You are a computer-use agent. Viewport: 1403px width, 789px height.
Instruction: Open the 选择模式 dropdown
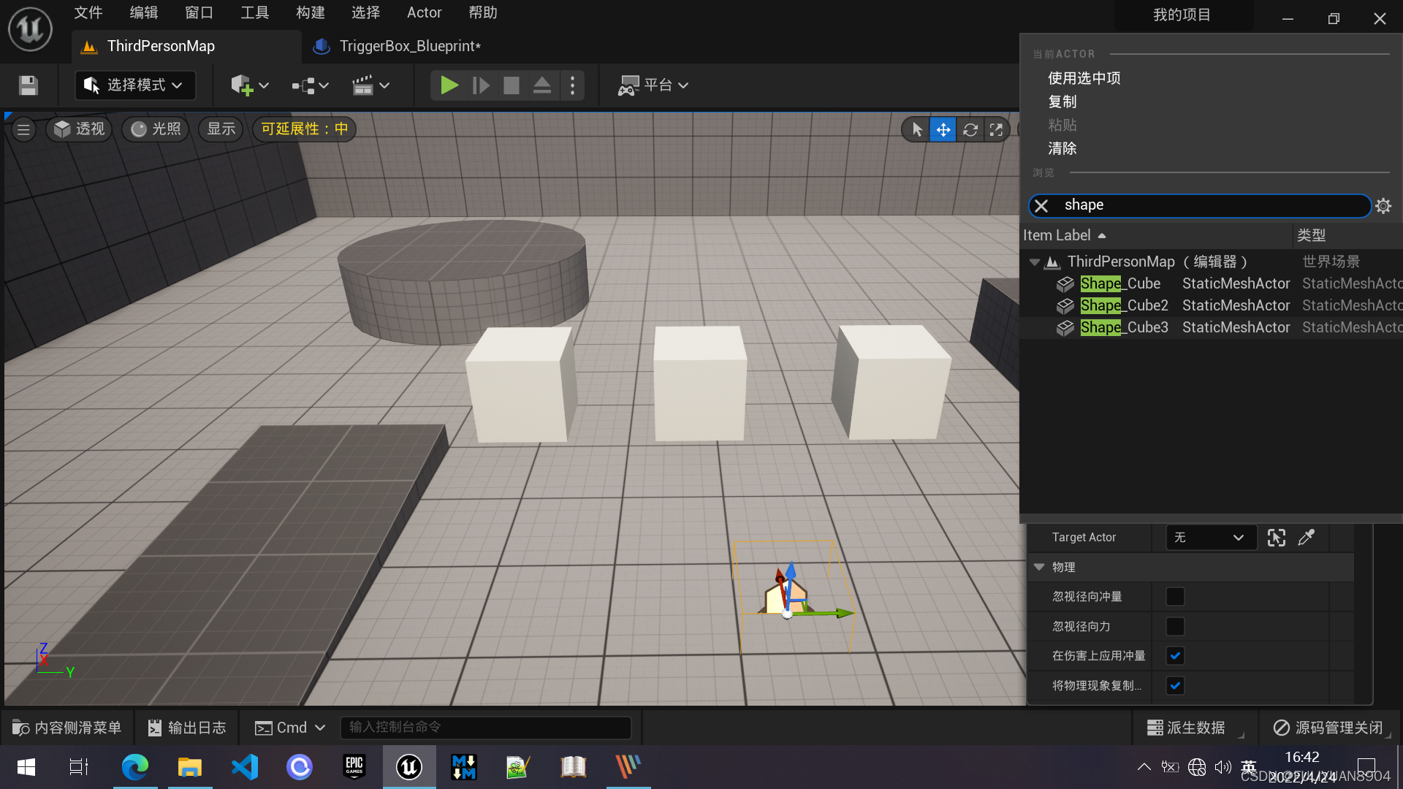(135, 85)
